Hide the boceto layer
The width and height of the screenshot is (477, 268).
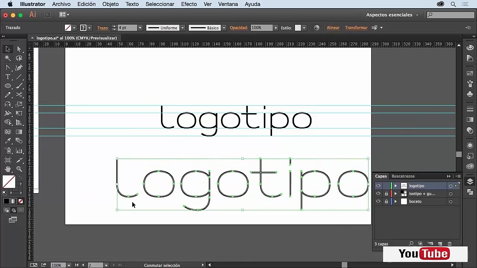click(x=378, y=201)
